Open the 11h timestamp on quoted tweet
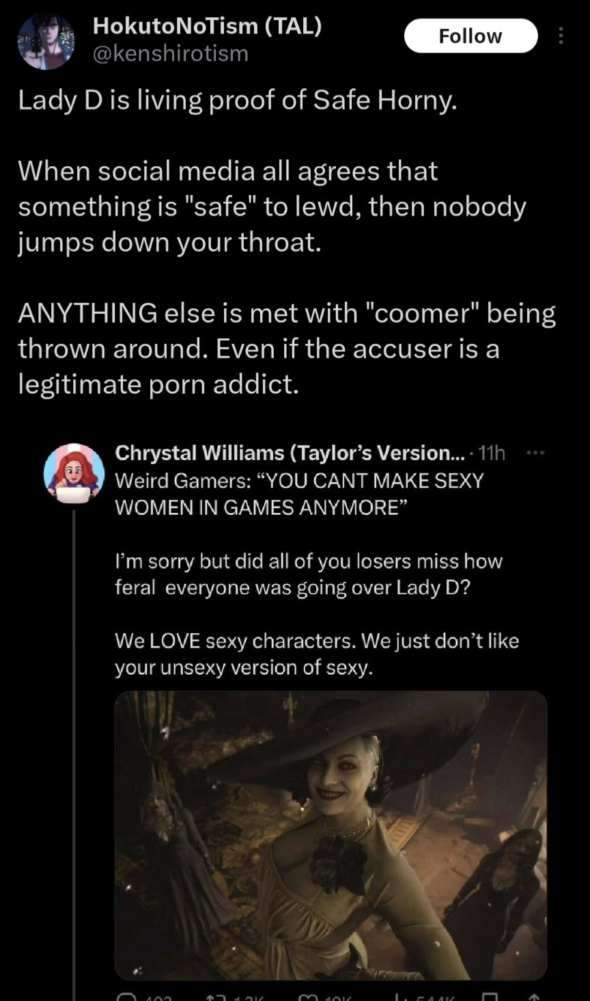 [492, 453]
